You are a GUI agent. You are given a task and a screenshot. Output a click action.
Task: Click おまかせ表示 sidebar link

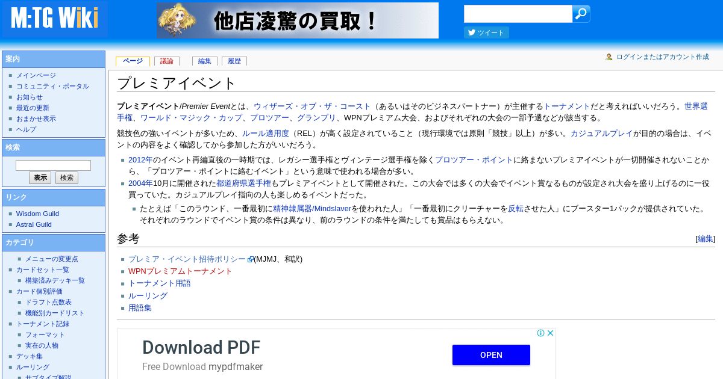[36, 119]
